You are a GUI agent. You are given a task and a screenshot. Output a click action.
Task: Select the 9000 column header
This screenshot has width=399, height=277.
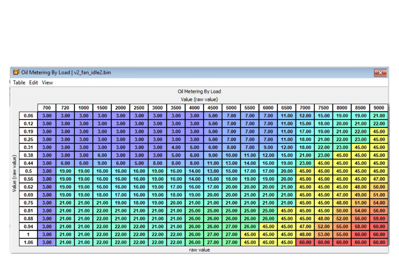pos(379,108)
